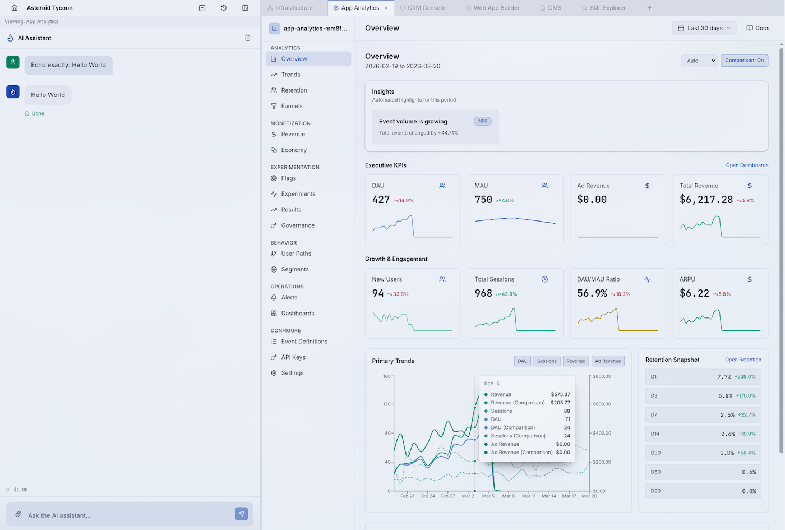
Task: Start a new chat via plus-message icon
Action: (202, 8)
